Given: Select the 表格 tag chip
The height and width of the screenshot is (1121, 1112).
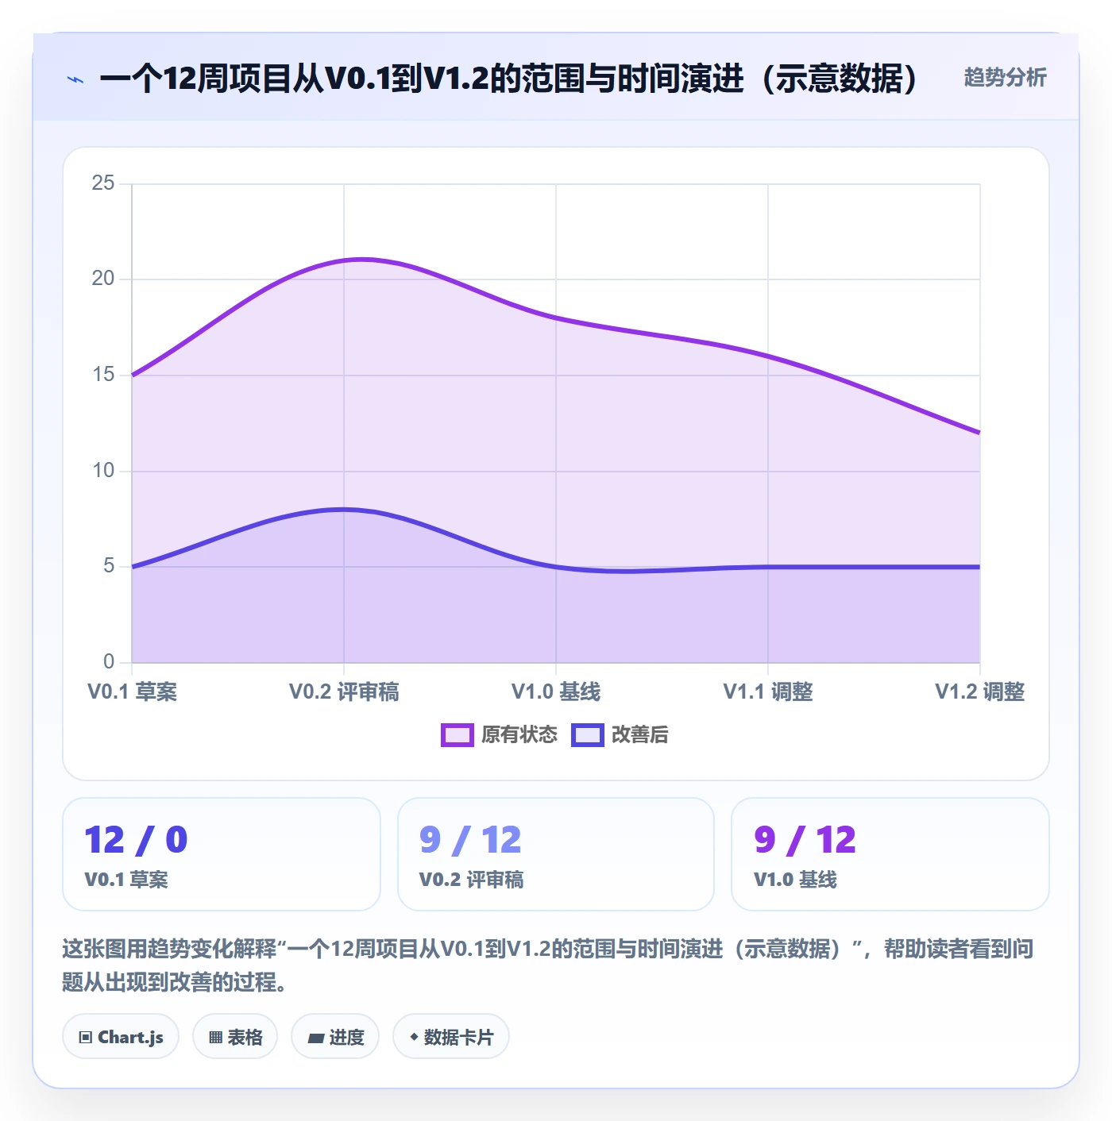Looking at the screenshot, I should pos(235,1037).
